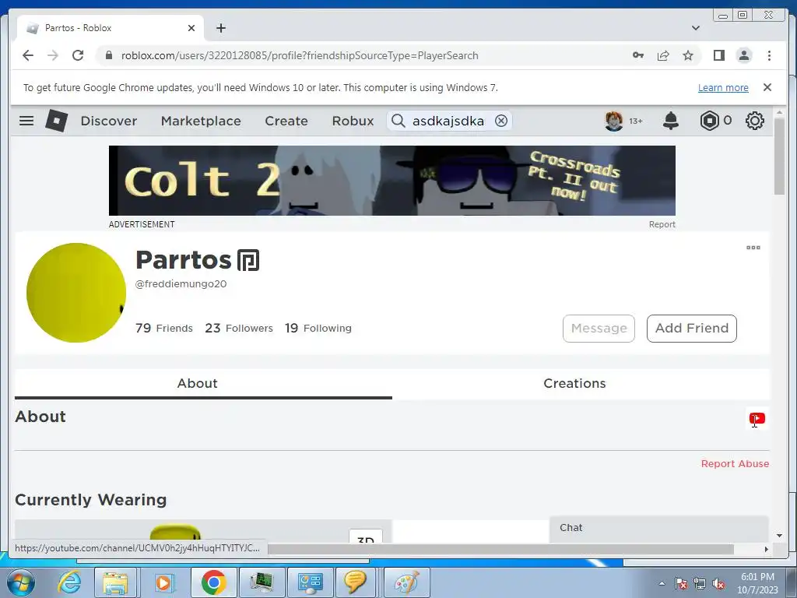Open the user avatar in the navbar
Viewport: 797px width, 598px height.
(614, 121)
